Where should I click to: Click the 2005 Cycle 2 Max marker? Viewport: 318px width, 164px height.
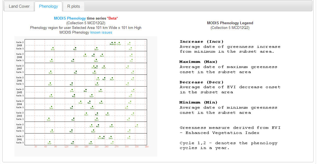tap(86, 90)
